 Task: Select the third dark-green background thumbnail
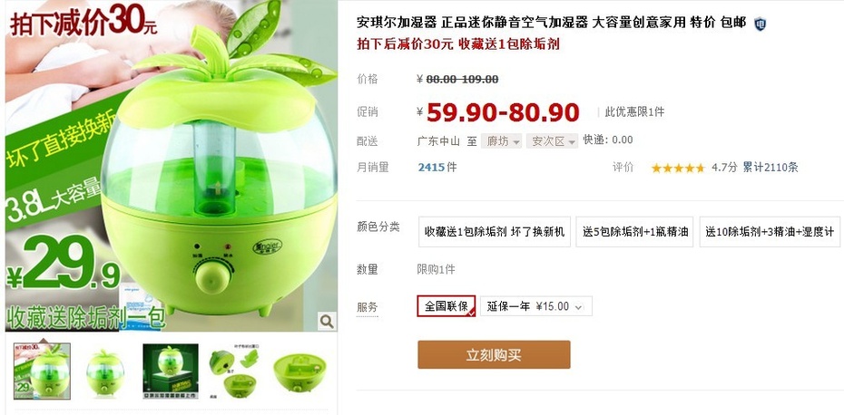(x=171, y=372)
